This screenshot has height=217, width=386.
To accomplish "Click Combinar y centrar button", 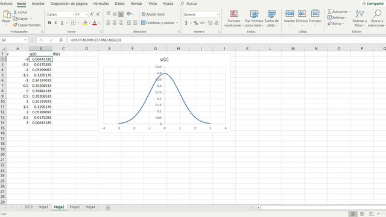I will [158, 23].
